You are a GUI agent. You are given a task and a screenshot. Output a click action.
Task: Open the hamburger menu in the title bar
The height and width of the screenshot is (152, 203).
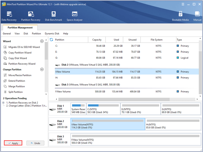[x=183, y=4]
